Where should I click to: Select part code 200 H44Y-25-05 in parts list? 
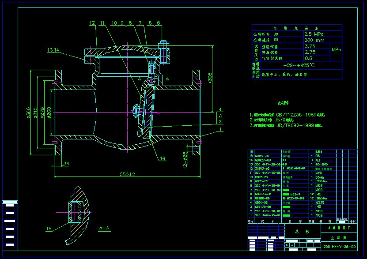pyautogui.click(x=268, y=173)
